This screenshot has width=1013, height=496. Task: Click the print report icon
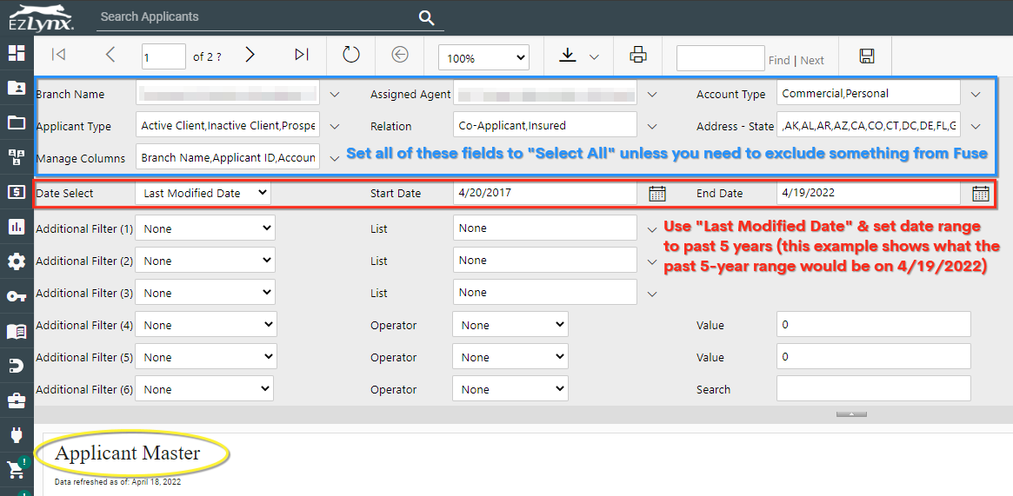638,55
